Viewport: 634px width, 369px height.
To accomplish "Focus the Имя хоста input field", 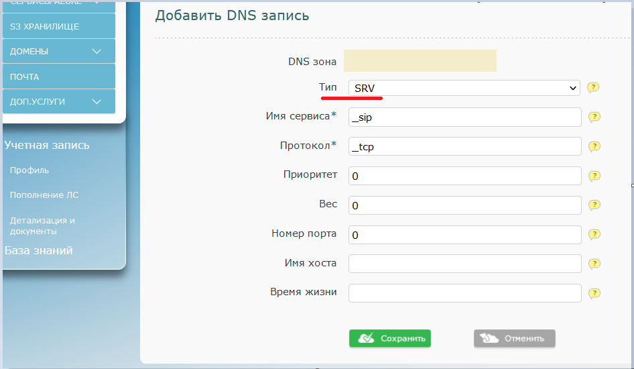I will click(464, 264).
